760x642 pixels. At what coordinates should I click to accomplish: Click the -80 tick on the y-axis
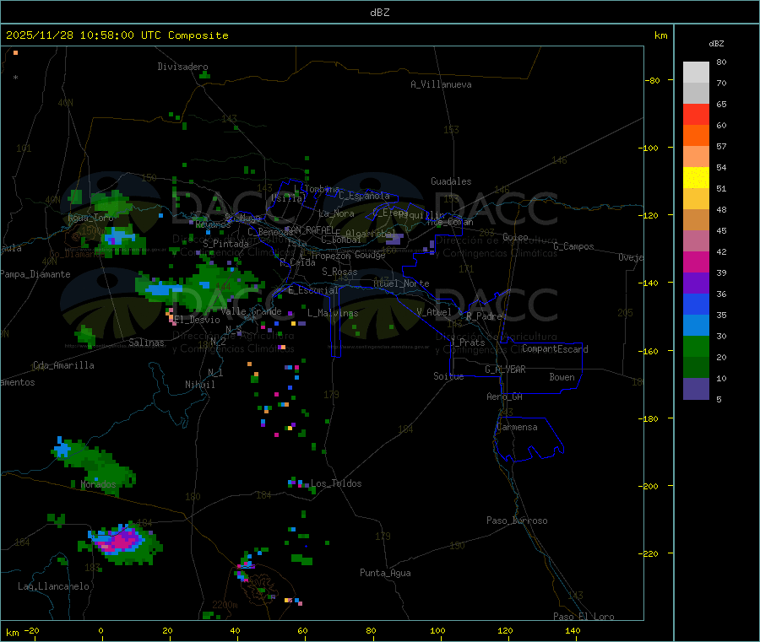coord(652,80)
